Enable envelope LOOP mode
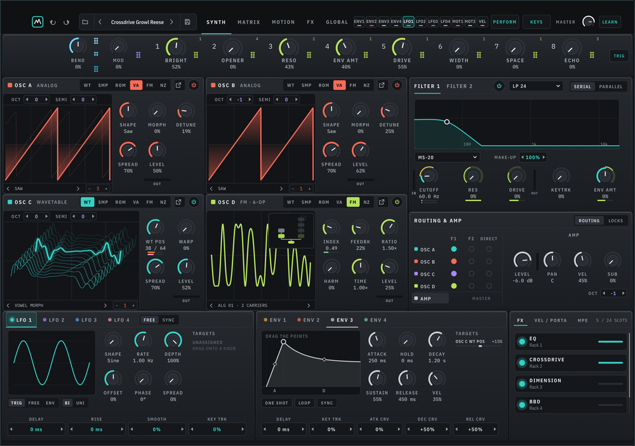This screenshot has height=446, width=635. (x=305, y=403)
